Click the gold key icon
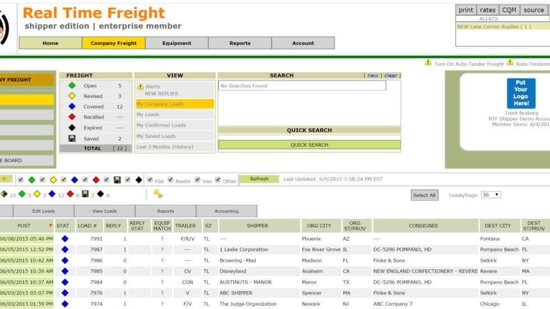Viewport: 550px width, 309px height. click(158, 194)
